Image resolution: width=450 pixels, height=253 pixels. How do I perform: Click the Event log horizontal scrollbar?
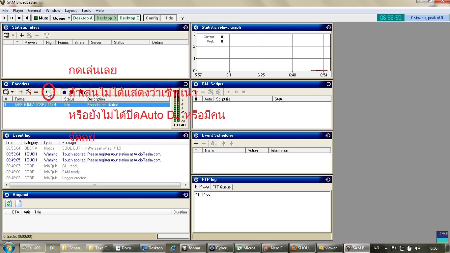pyautogui.click(x=95, y=185)
